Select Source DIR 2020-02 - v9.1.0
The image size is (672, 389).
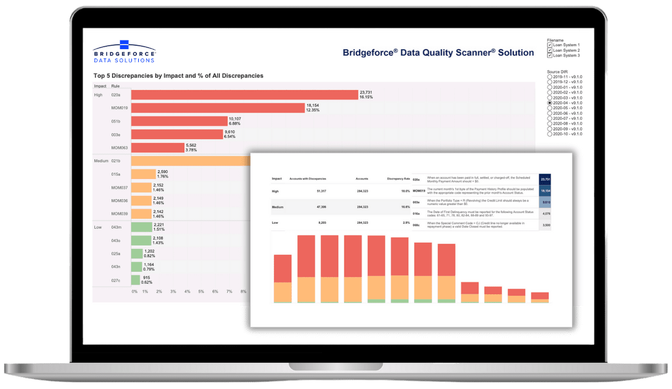[550, 93]
